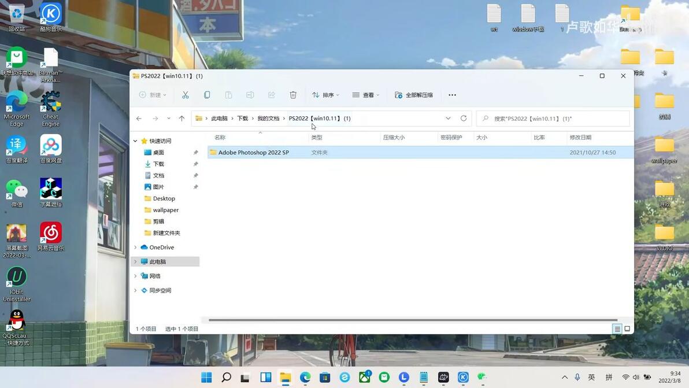Open 微信 desktop shortcut

point(17,193)
